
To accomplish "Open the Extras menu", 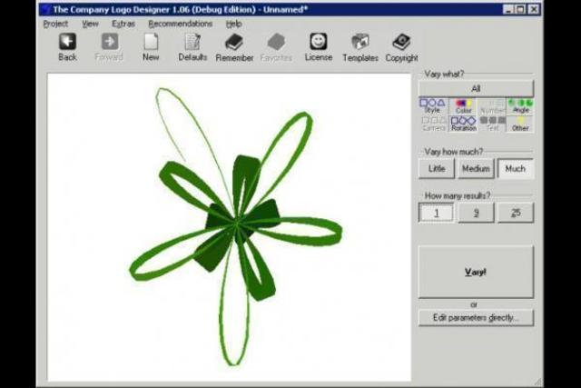I will (x=123, y=24).
